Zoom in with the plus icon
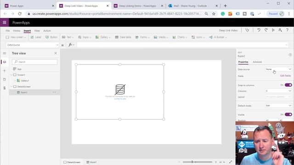This screenshot has height=165, width=294. (216, 162)
